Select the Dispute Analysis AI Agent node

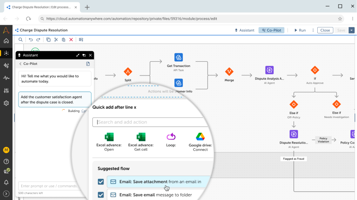[x=269, y=75]
